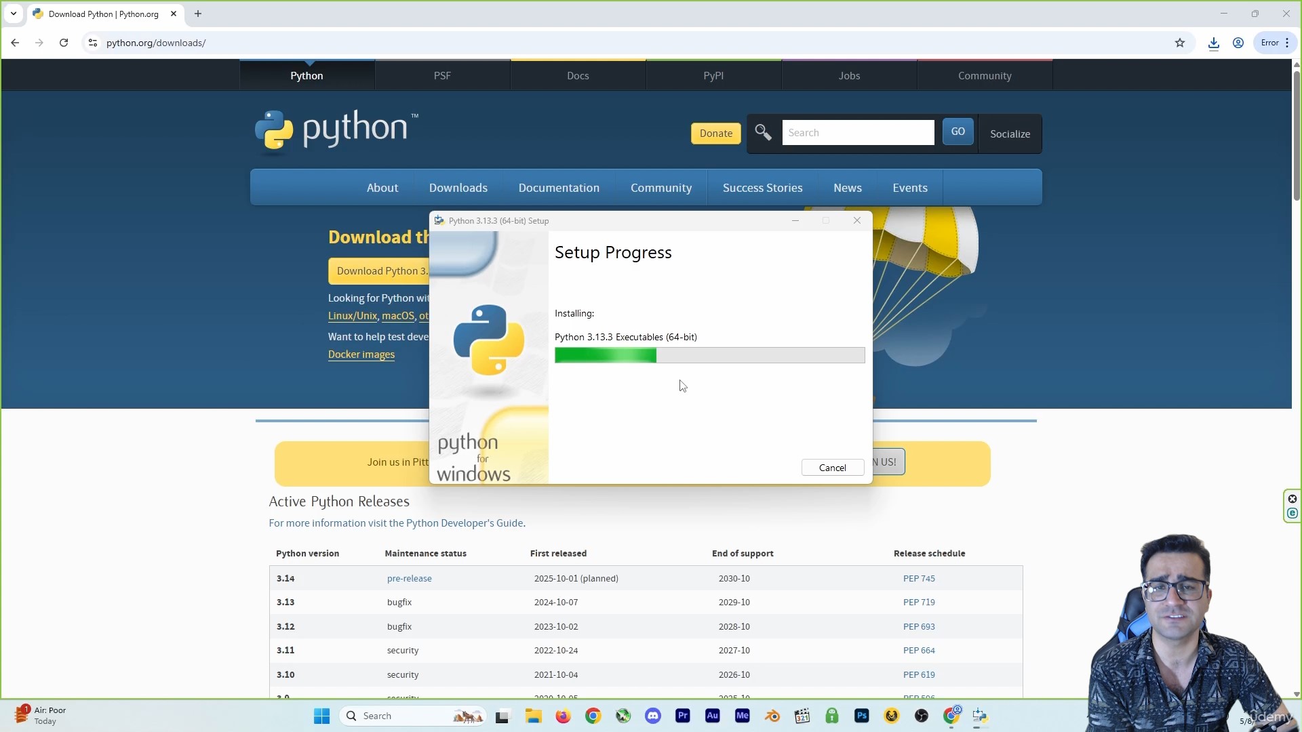This screenshot has height=732, width=1302.
Task: Open the News navigation menu
Action: click(x=848, y=188)
